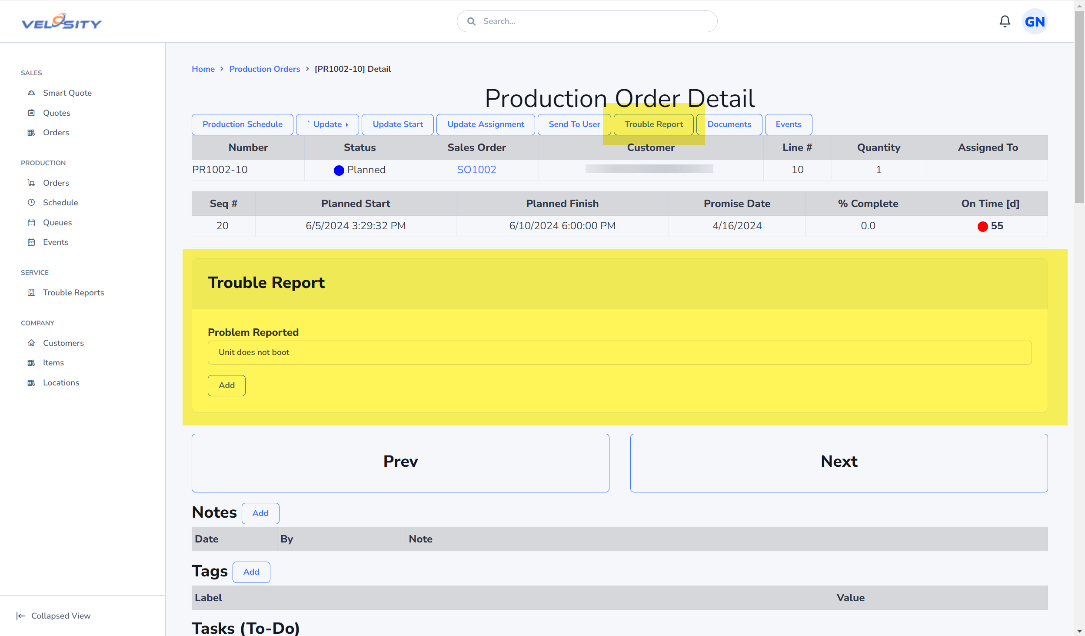Click the Planned Start 6/5/2024 cell

click(356, 226)
